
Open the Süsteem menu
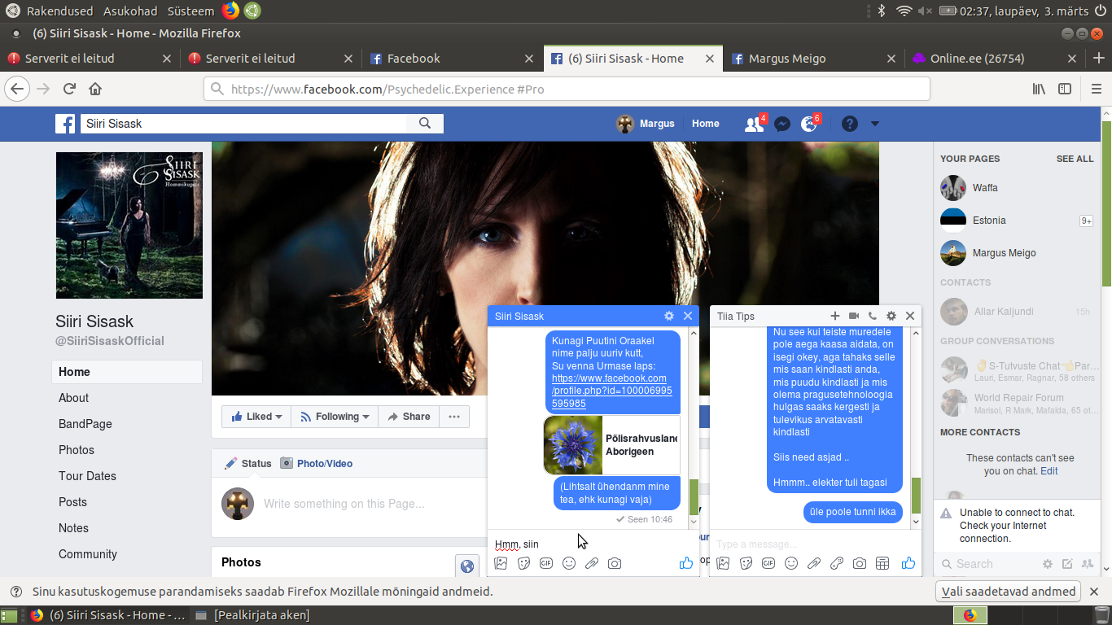pos(190,11)
